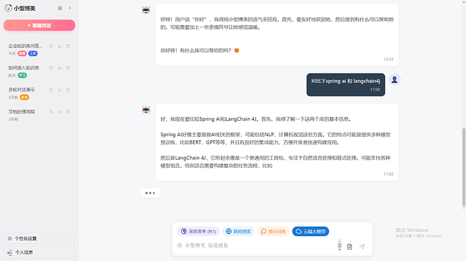The height and width of the screenshot is (261, 466).
Task: Open 个人信息 profile page
Action: click(x=39, y=252)
